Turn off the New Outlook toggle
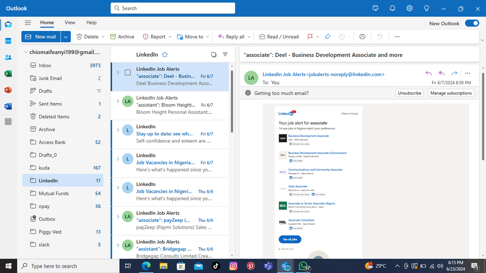This screenshot has width=486, height=273. click(472, 23)
